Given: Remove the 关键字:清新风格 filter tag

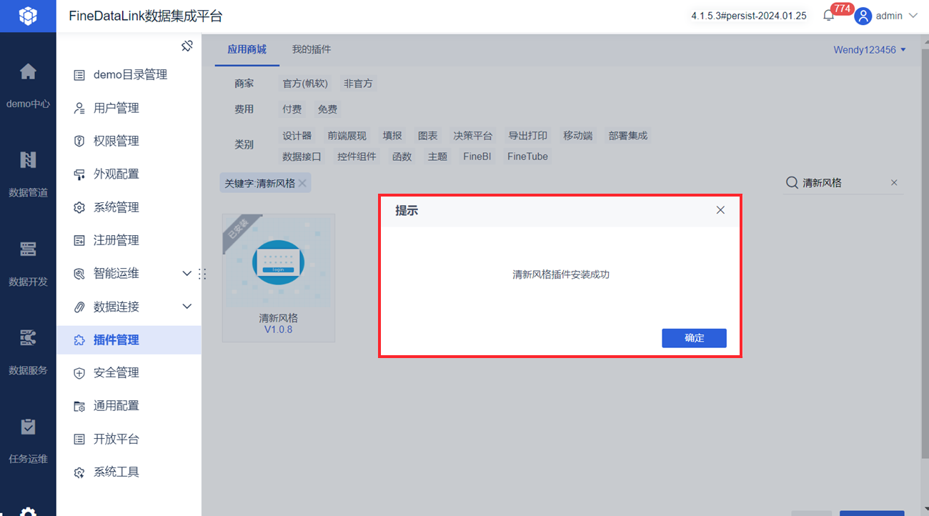Looking at the screenshot, I should pos(302,184).
